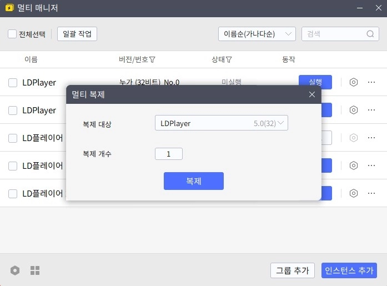Screen dimensions: 387x286
Task: Open more options of the last LD플레이어 row
Action: pyautogui.click(x=371, y=193)
